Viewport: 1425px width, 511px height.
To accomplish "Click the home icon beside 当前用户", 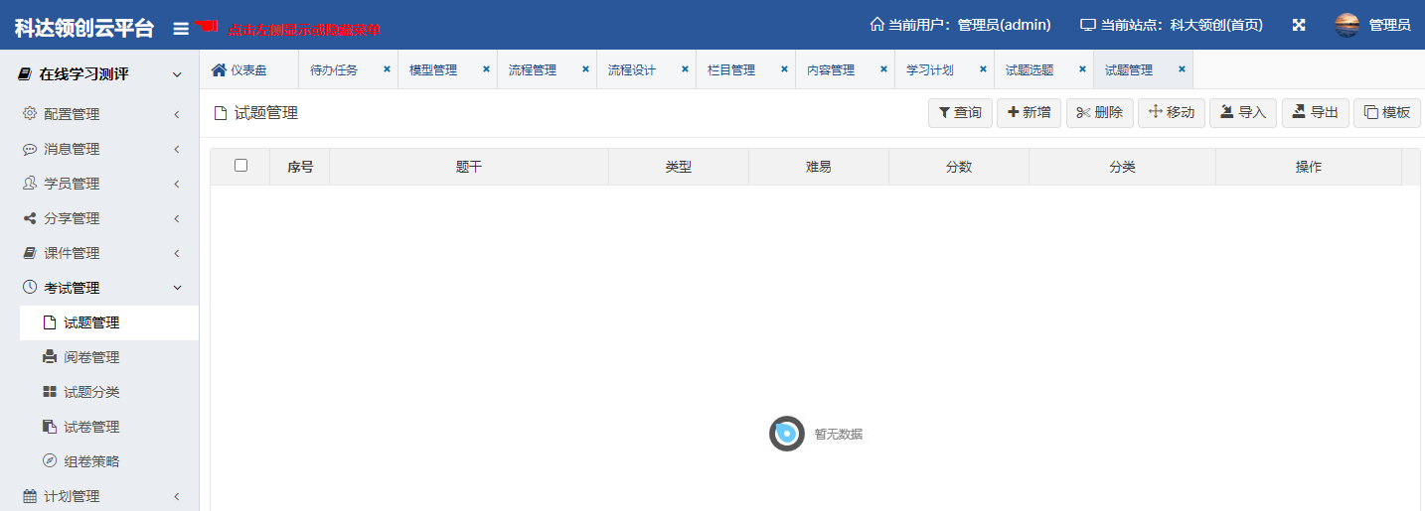I will point(876,25).
